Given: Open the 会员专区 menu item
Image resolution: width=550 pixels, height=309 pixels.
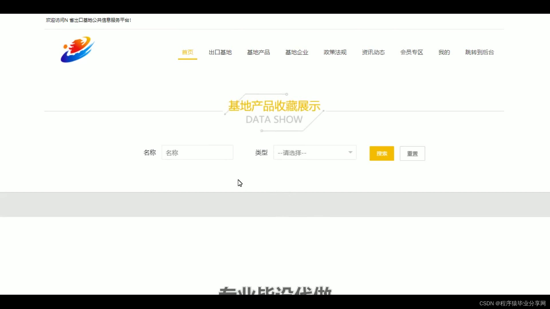Looking at the screenshot, I should tap(412, 52).
